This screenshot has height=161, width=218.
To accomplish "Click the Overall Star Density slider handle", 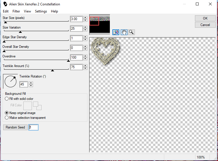I will click(x=4, y=51).
